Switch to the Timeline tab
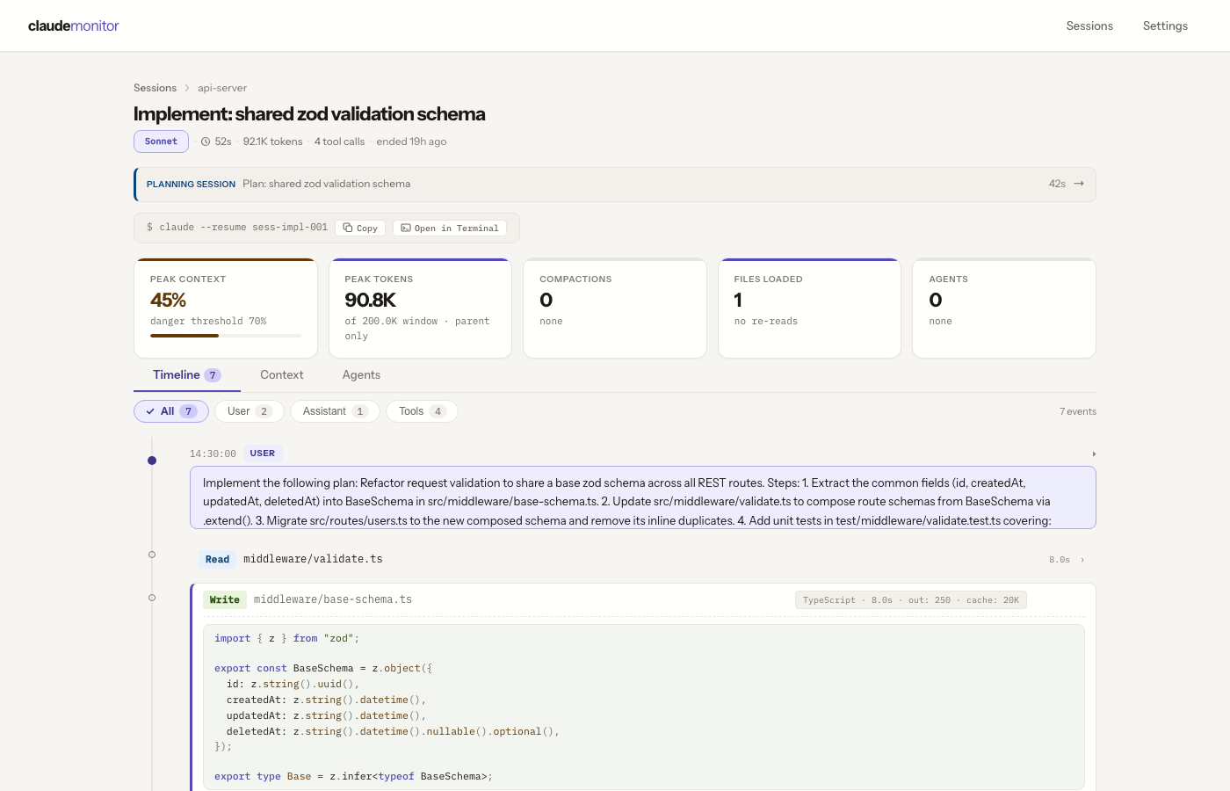Screen dimensions: 1230x791 pyautogui.click(x=187, y=375)
